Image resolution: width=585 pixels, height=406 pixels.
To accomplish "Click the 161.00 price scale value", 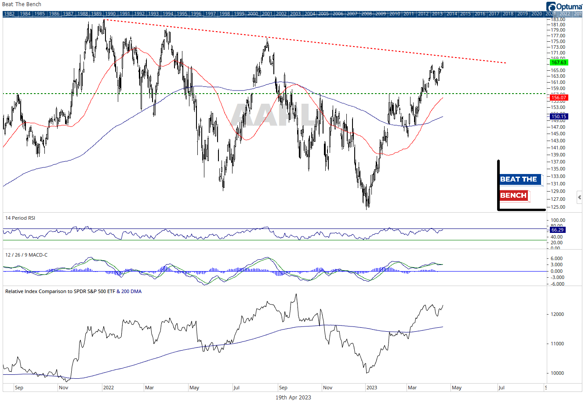I will tap(558, 82).
